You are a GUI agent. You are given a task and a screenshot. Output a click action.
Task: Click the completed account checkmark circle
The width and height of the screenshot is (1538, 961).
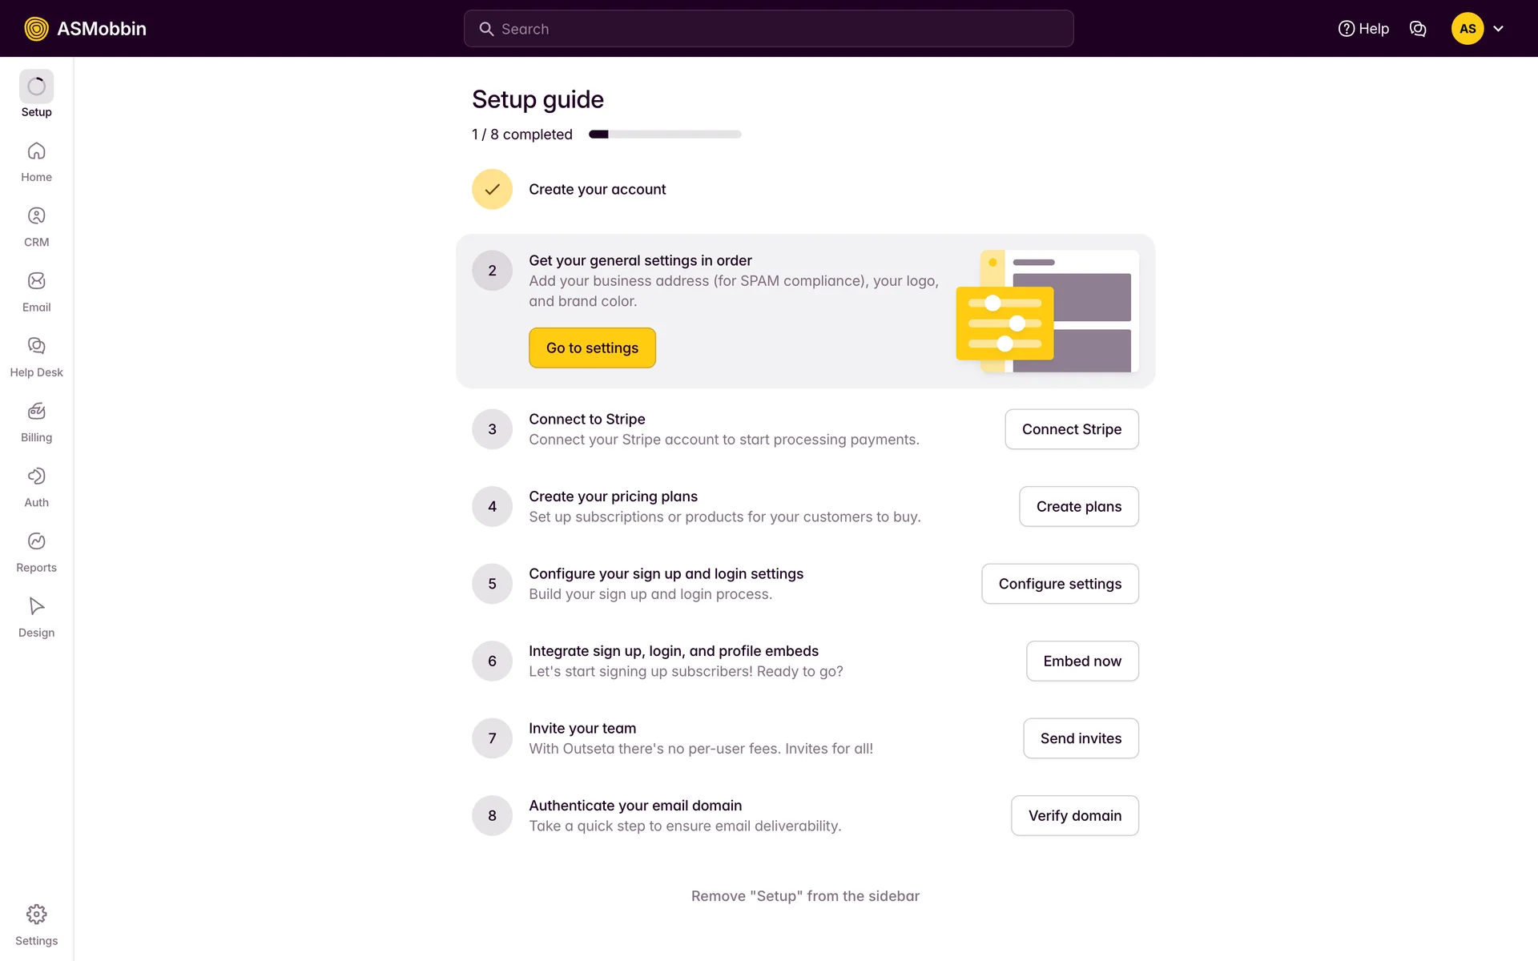(x=492, y=189)
